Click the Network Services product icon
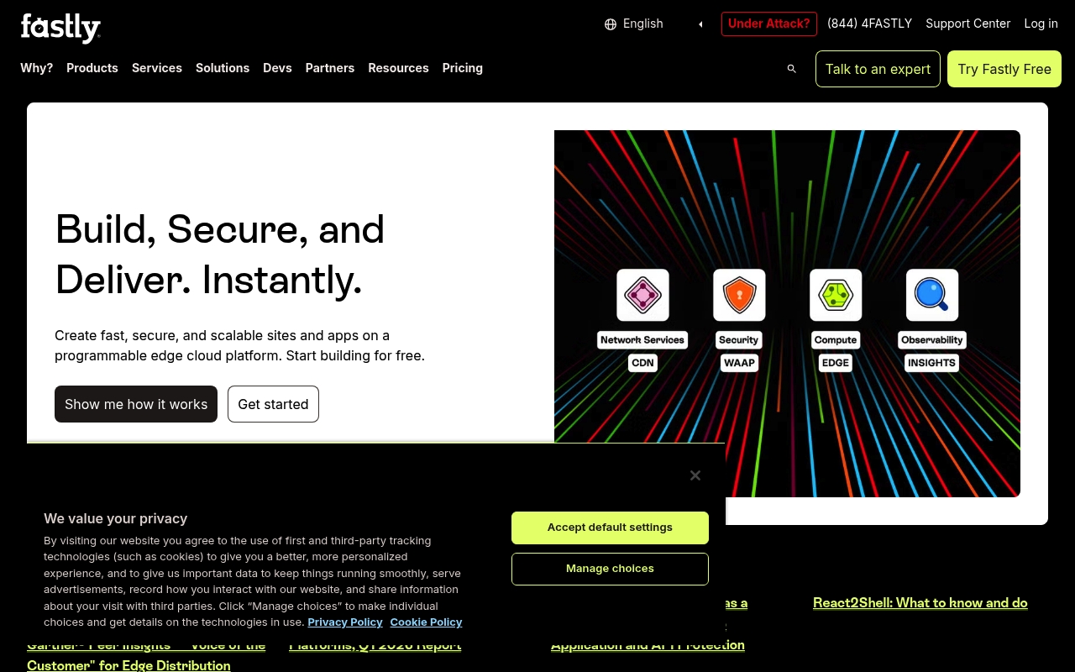This screenshot has height=672, width=1075. pos(642,295)
